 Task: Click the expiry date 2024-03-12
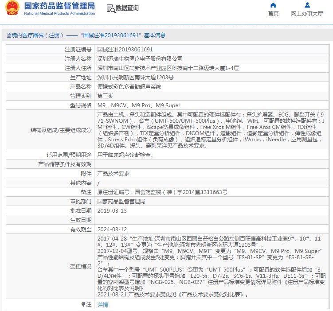(x=112, y=229)
